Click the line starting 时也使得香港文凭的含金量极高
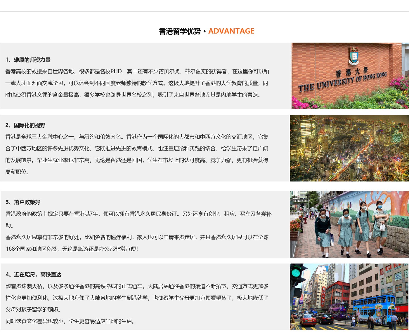 133,95
